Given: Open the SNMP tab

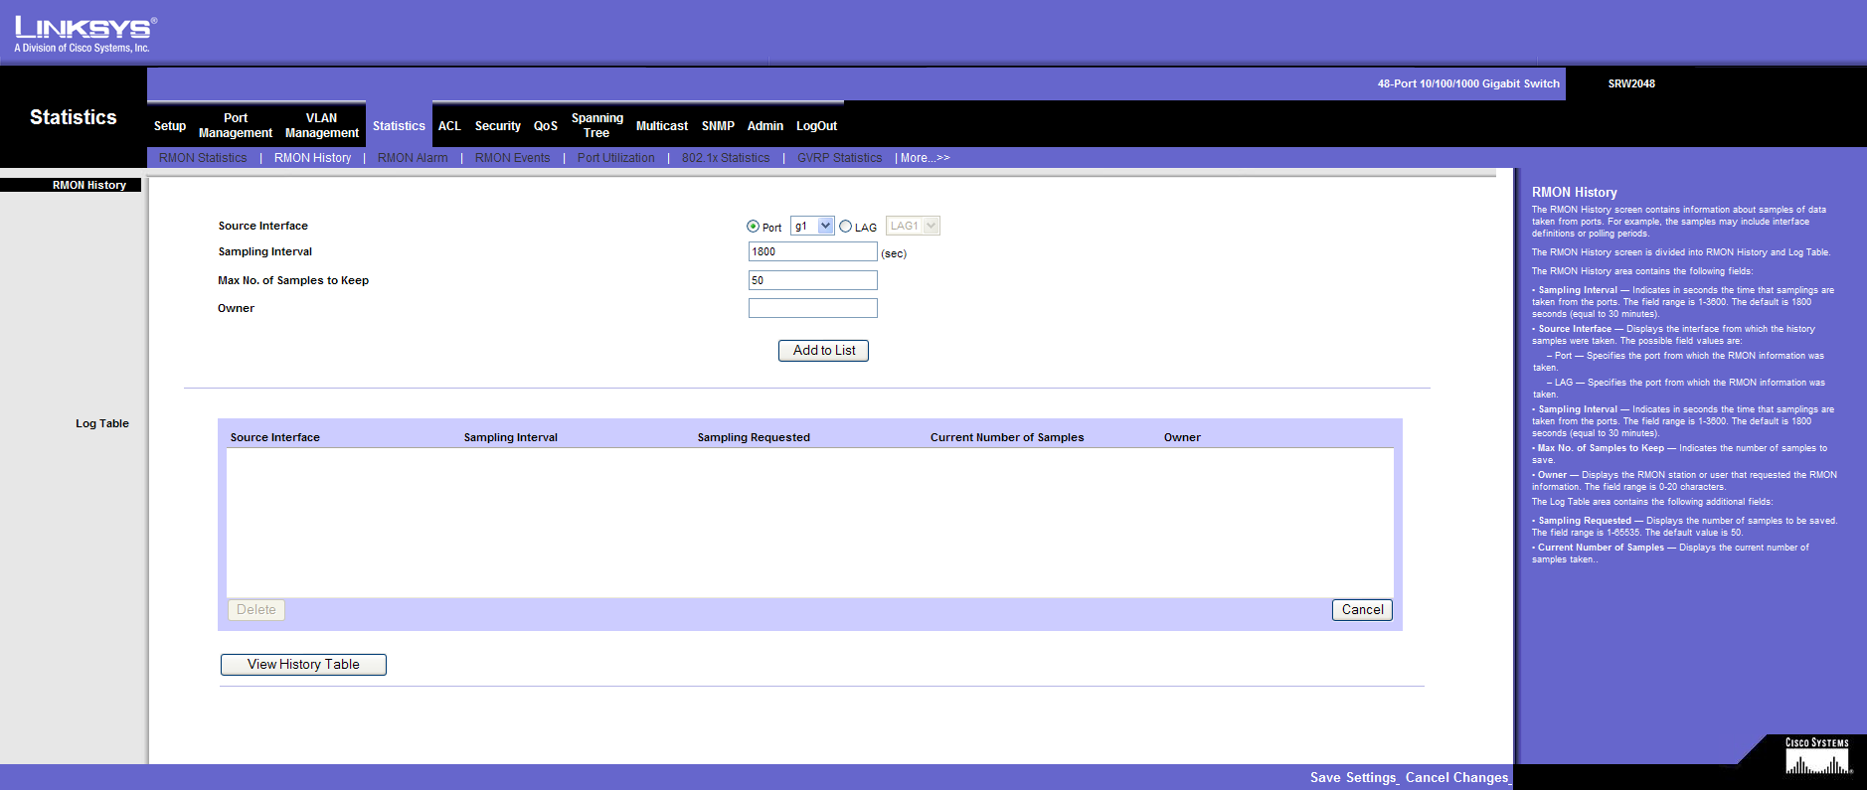Looking at the screenshot, I should [x=718, y=126].
